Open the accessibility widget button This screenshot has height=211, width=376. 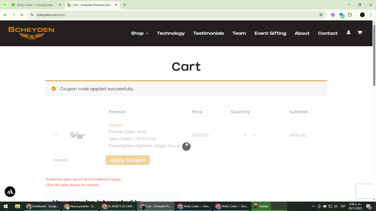tap(10, 192)
